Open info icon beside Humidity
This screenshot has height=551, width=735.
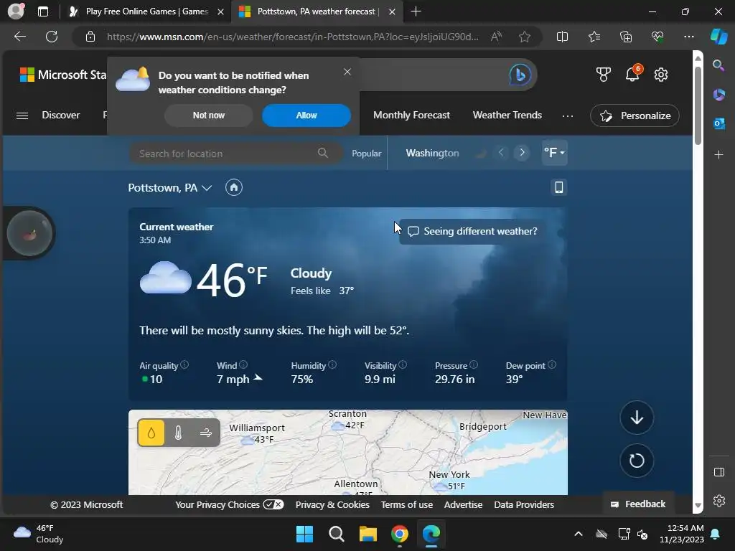tap(332, 364)
